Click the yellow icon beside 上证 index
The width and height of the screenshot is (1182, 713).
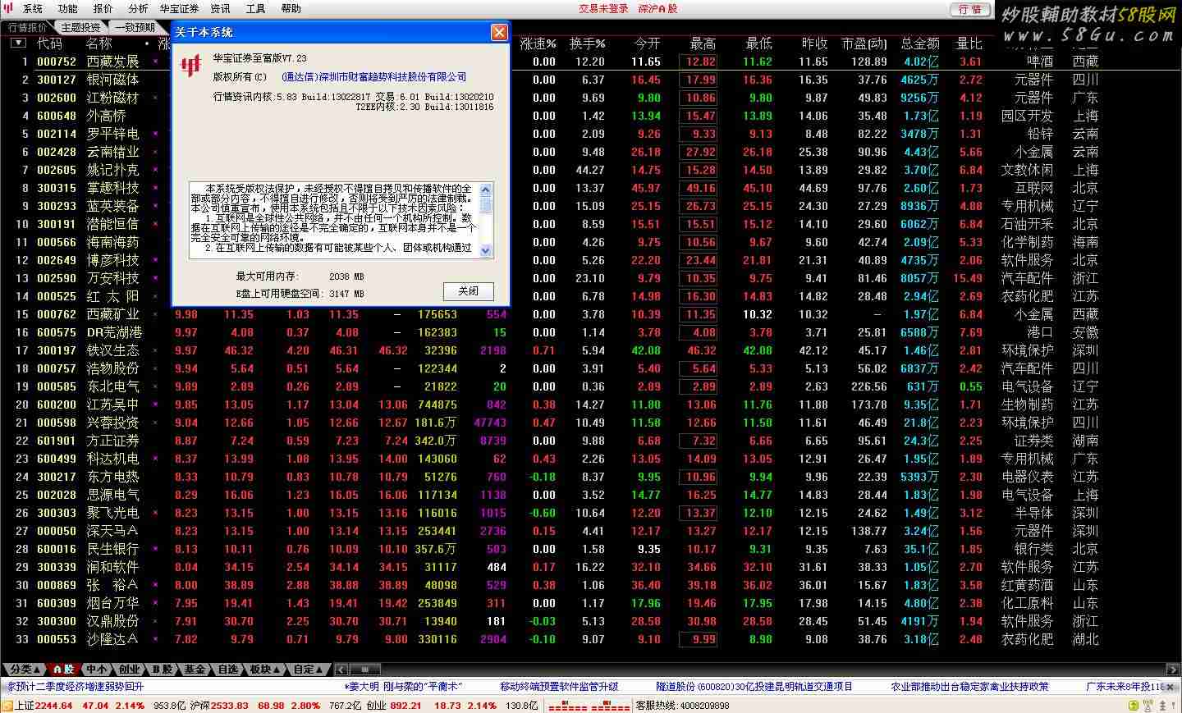(x=7, y=706)
